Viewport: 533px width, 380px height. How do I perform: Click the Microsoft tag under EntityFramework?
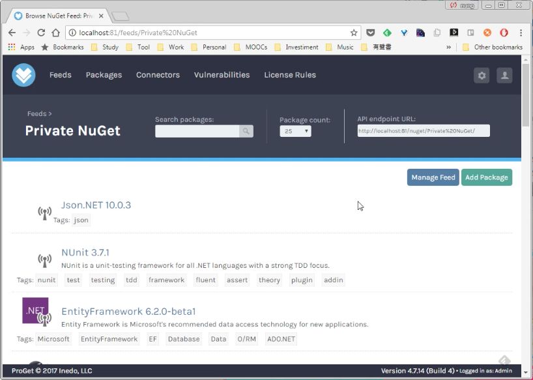coord(53,339)
